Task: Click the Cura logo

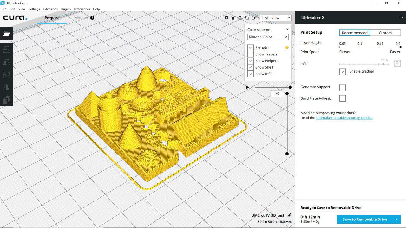Action: pyautogui.click(x=15, y=18)
